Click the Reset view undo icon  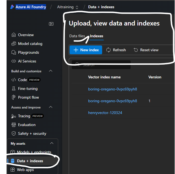(136, 50)
